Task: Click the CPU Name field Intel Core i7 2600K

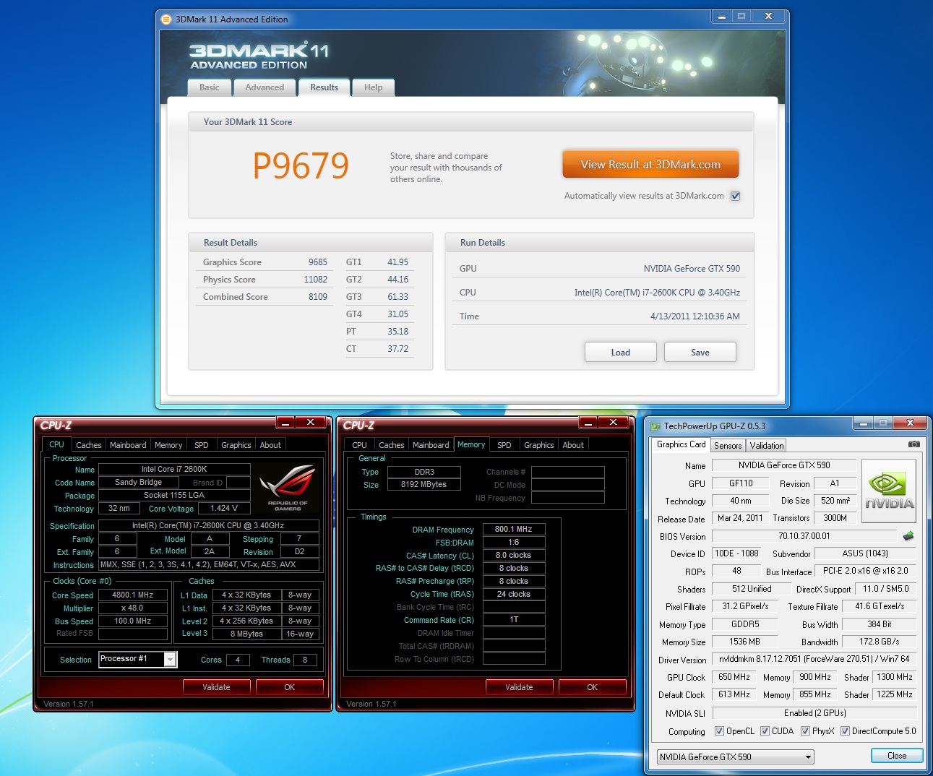Action: [174, 470]
